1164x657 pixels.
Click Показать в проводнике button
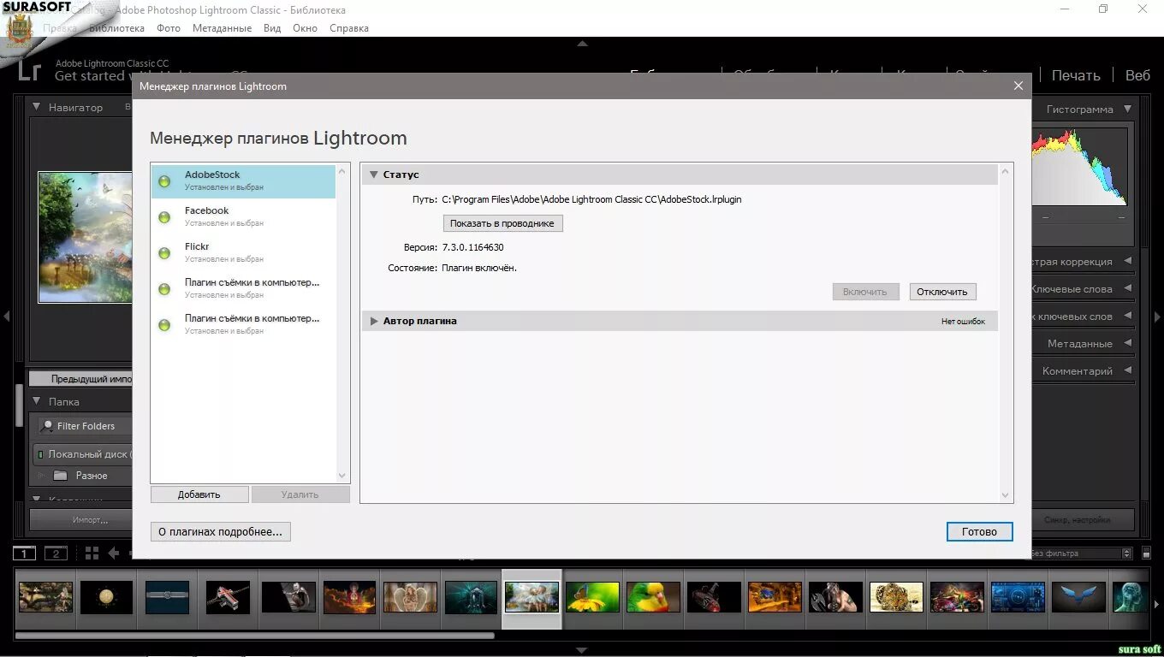tap(502, 223)
